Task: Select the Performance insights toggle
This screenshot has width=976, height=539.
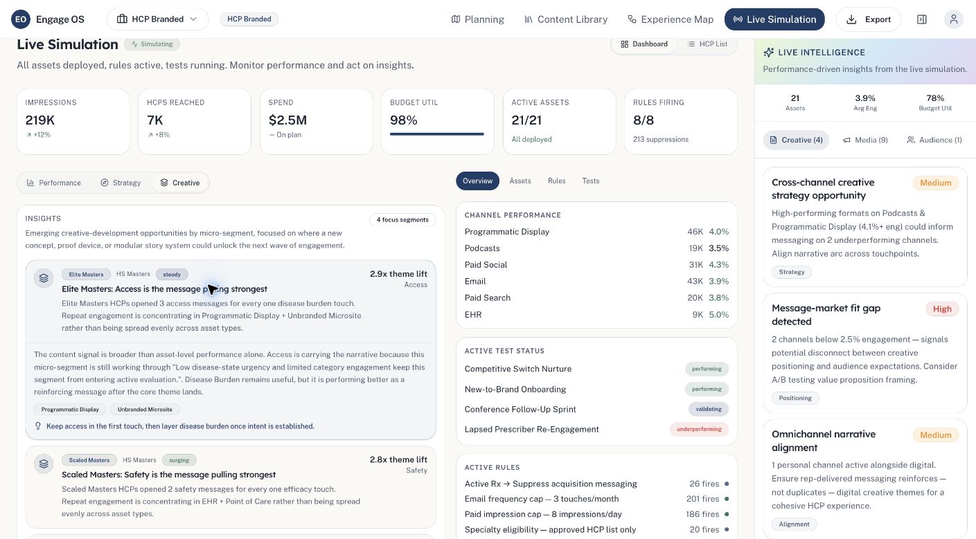Action: [x=54, y=183]
